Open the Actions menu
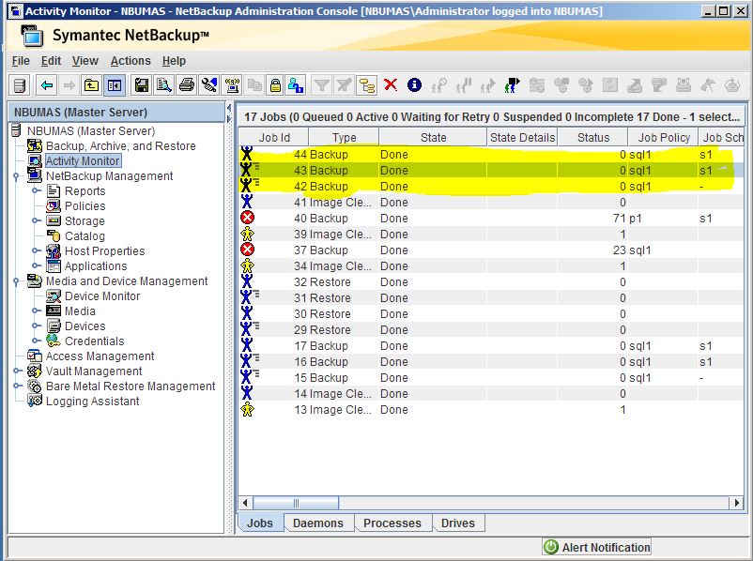This screenshot has height=561, width=753. pyautogui.click(x=131, y=61)
